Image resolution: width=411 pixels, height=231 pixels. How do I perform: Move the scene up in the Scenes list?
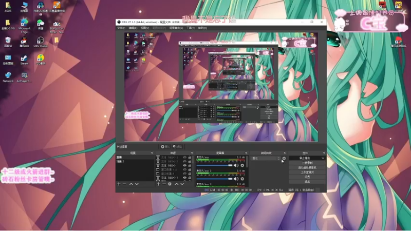[x=131, y=184]
